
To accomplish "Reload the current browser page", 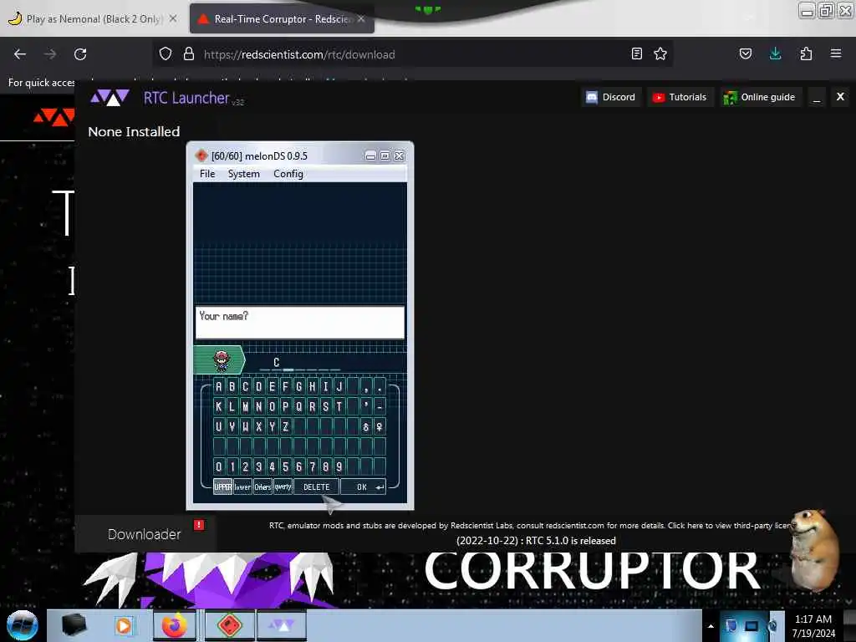I will (x=80, y=53).
